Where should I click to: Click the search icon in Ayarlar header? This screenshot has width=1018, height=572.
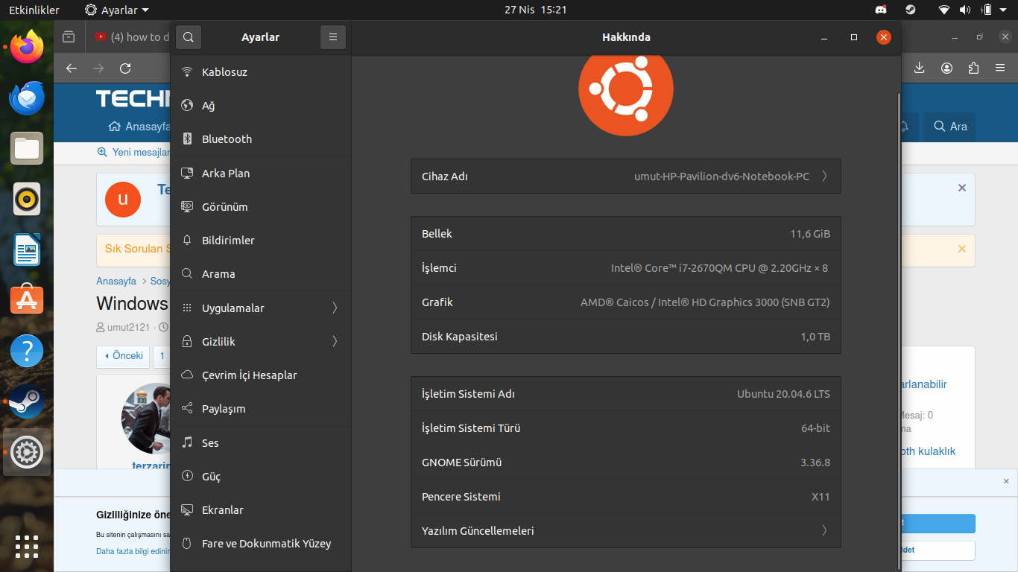coord(188,37)
